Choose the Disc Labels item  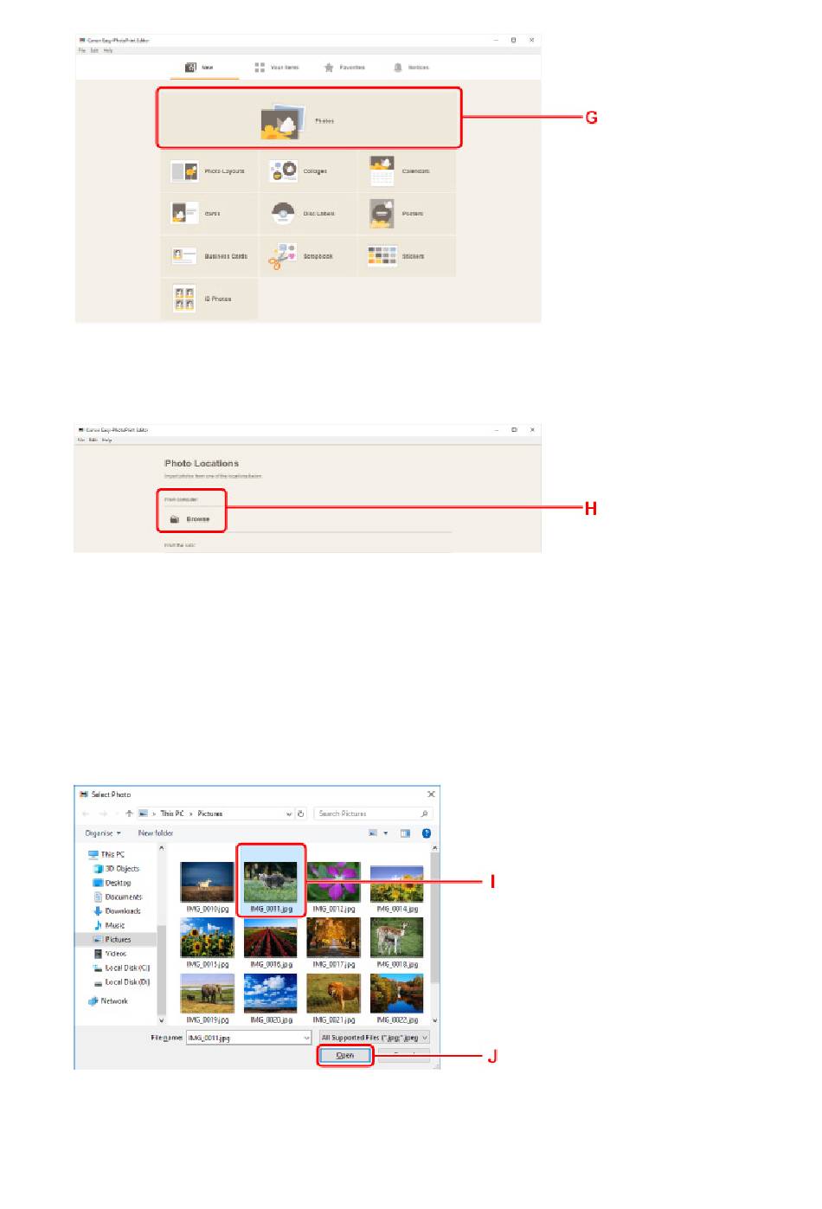(307, 213)
